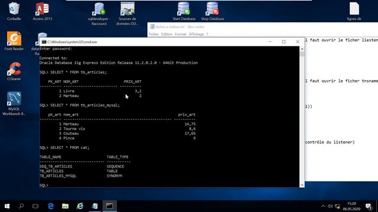Click SEQ_TB_ARTICLES table name

point(56,166)
